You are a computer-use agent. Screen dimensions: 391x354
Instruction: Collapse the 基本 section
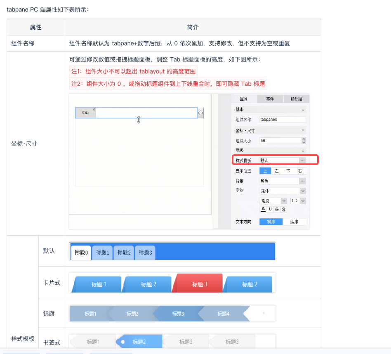pos(303,110)
